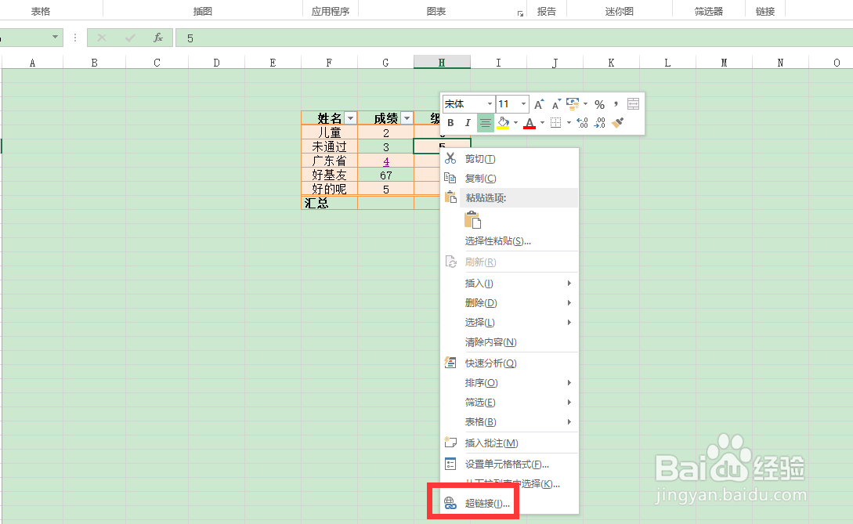Switch to the 图表 ribbon tab

tap(436, 9)
